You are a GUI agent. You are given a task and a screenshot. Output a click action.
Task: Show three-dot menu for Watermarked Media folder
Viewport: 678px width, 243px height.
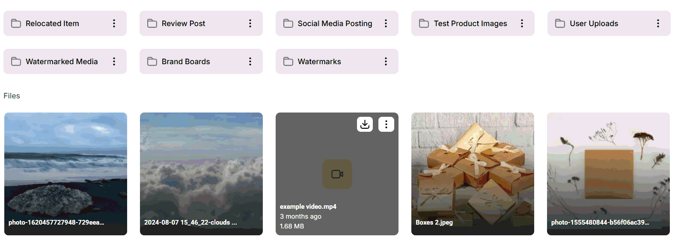(x=114, y=62)
